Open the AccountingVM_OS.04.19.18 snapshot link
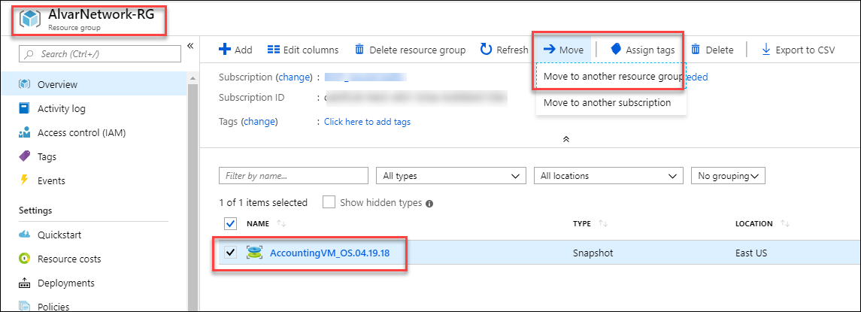The height and width of the screenshot is (312, 861). [330, 253]
